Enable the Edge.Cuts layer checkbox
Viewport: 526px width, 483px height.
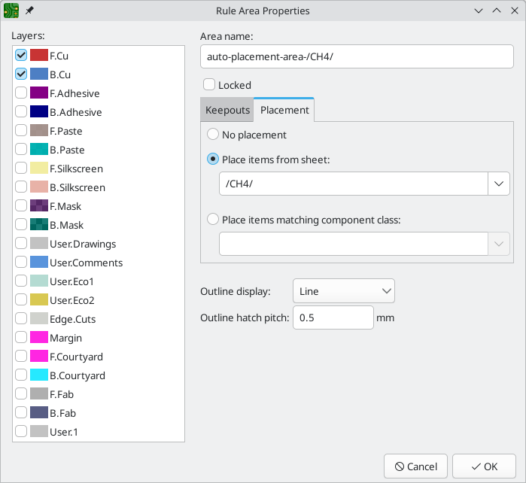pos(21,319)
